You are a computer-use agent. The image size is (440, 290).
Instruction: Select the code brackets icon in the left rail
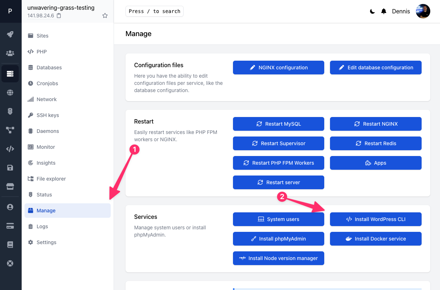click(10, 148)
